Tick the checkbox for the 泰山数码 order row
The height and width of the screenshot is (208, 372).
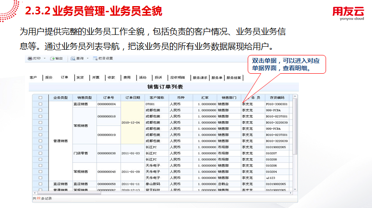(40, 184)
